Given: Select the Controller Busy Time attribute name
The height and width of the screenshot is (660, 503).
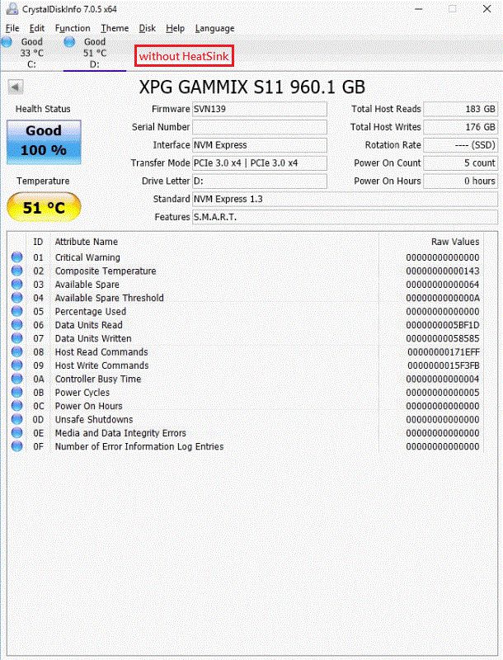Looking at the screenshot, I should (x=98, y=379).
